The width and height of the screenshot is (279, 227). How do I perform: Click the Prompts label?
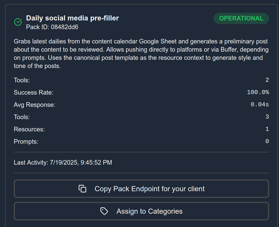tap(26, 142)
